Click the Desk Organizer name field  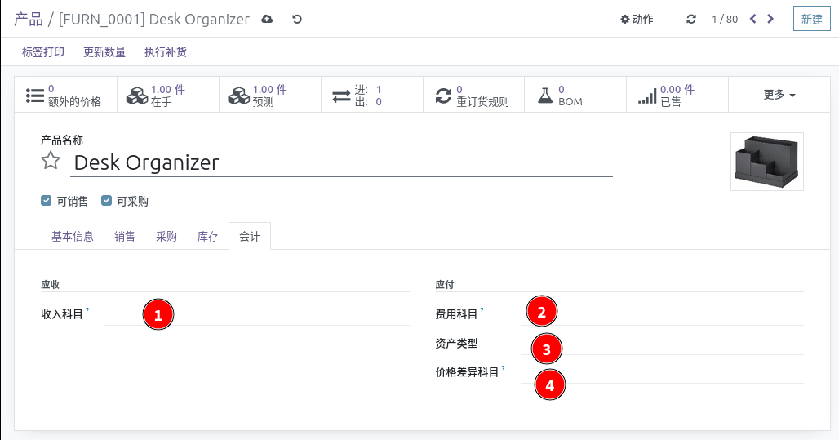(x=341, y=162)
